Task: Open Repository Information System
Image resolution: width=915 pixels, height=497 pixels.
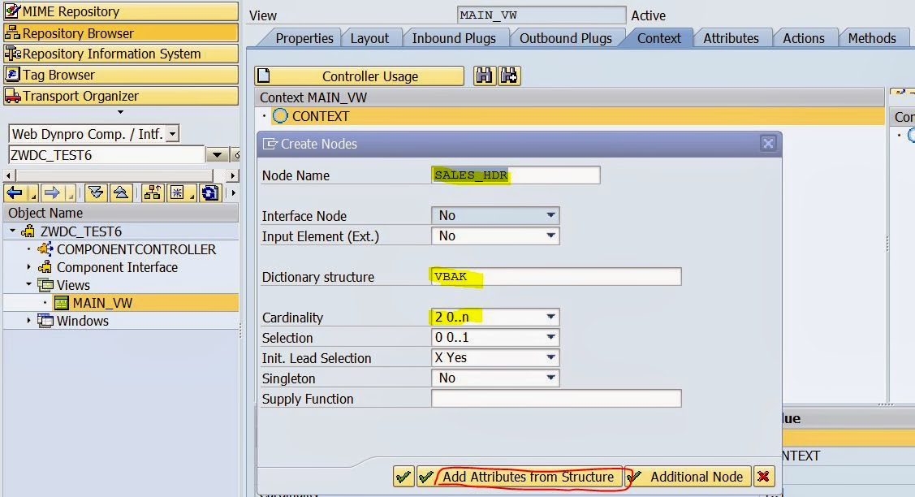Action: pos(121,54)
